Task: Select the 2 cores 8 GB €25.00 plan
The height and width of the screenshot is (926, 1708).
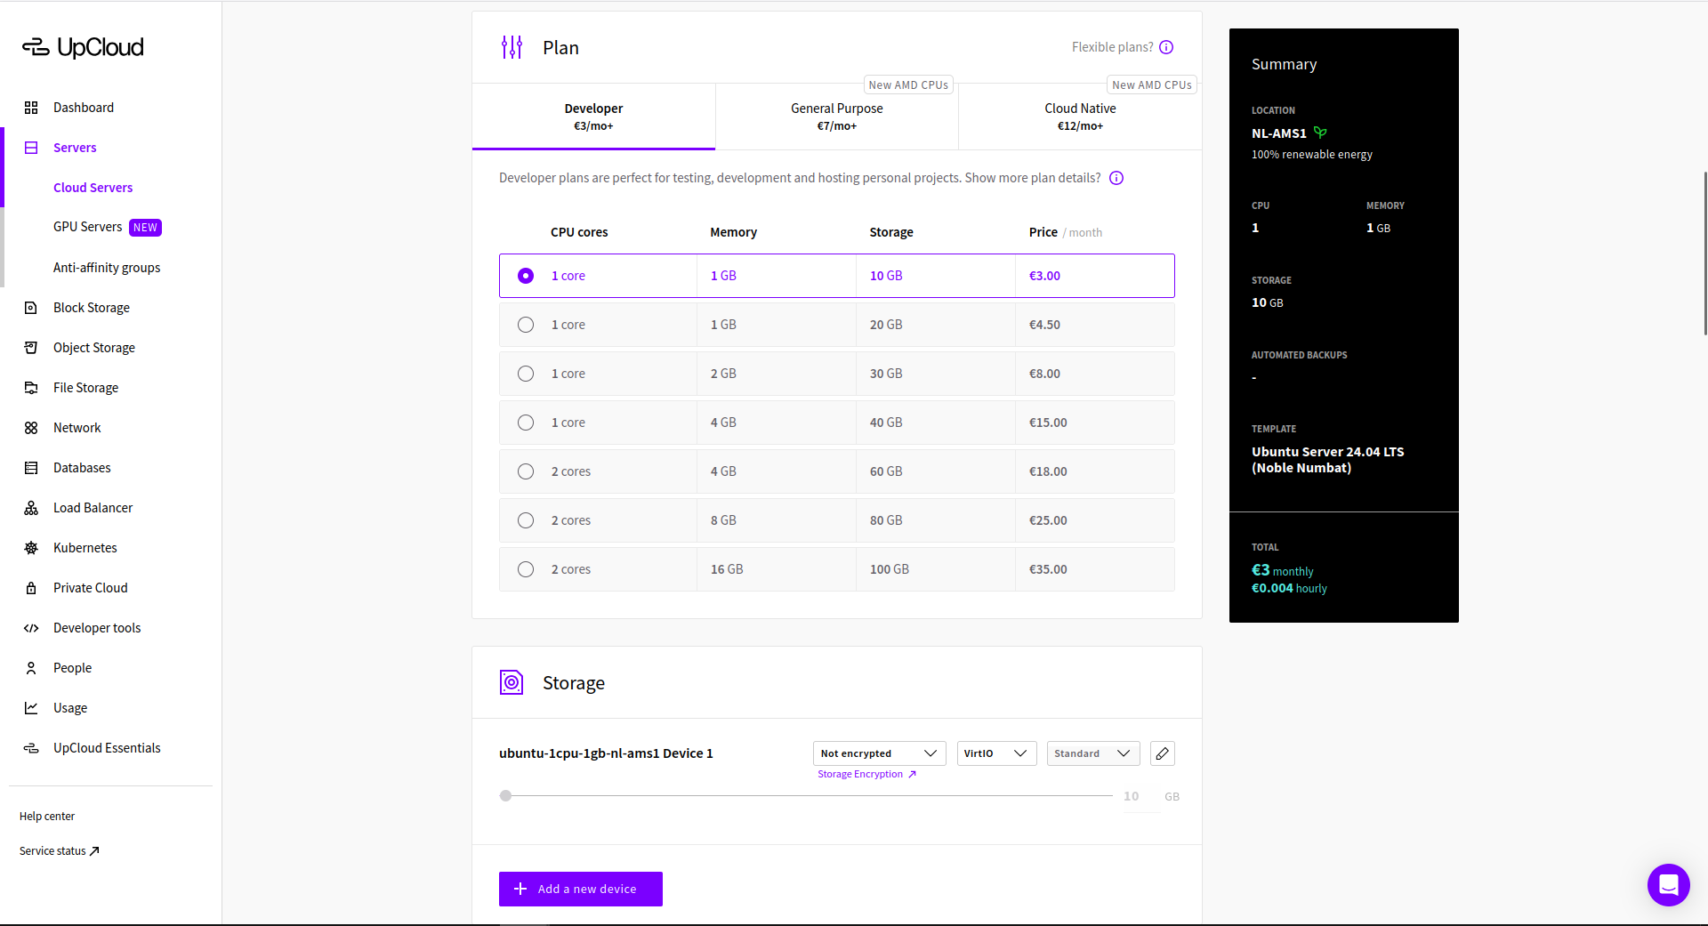Action: coord(526,520)
